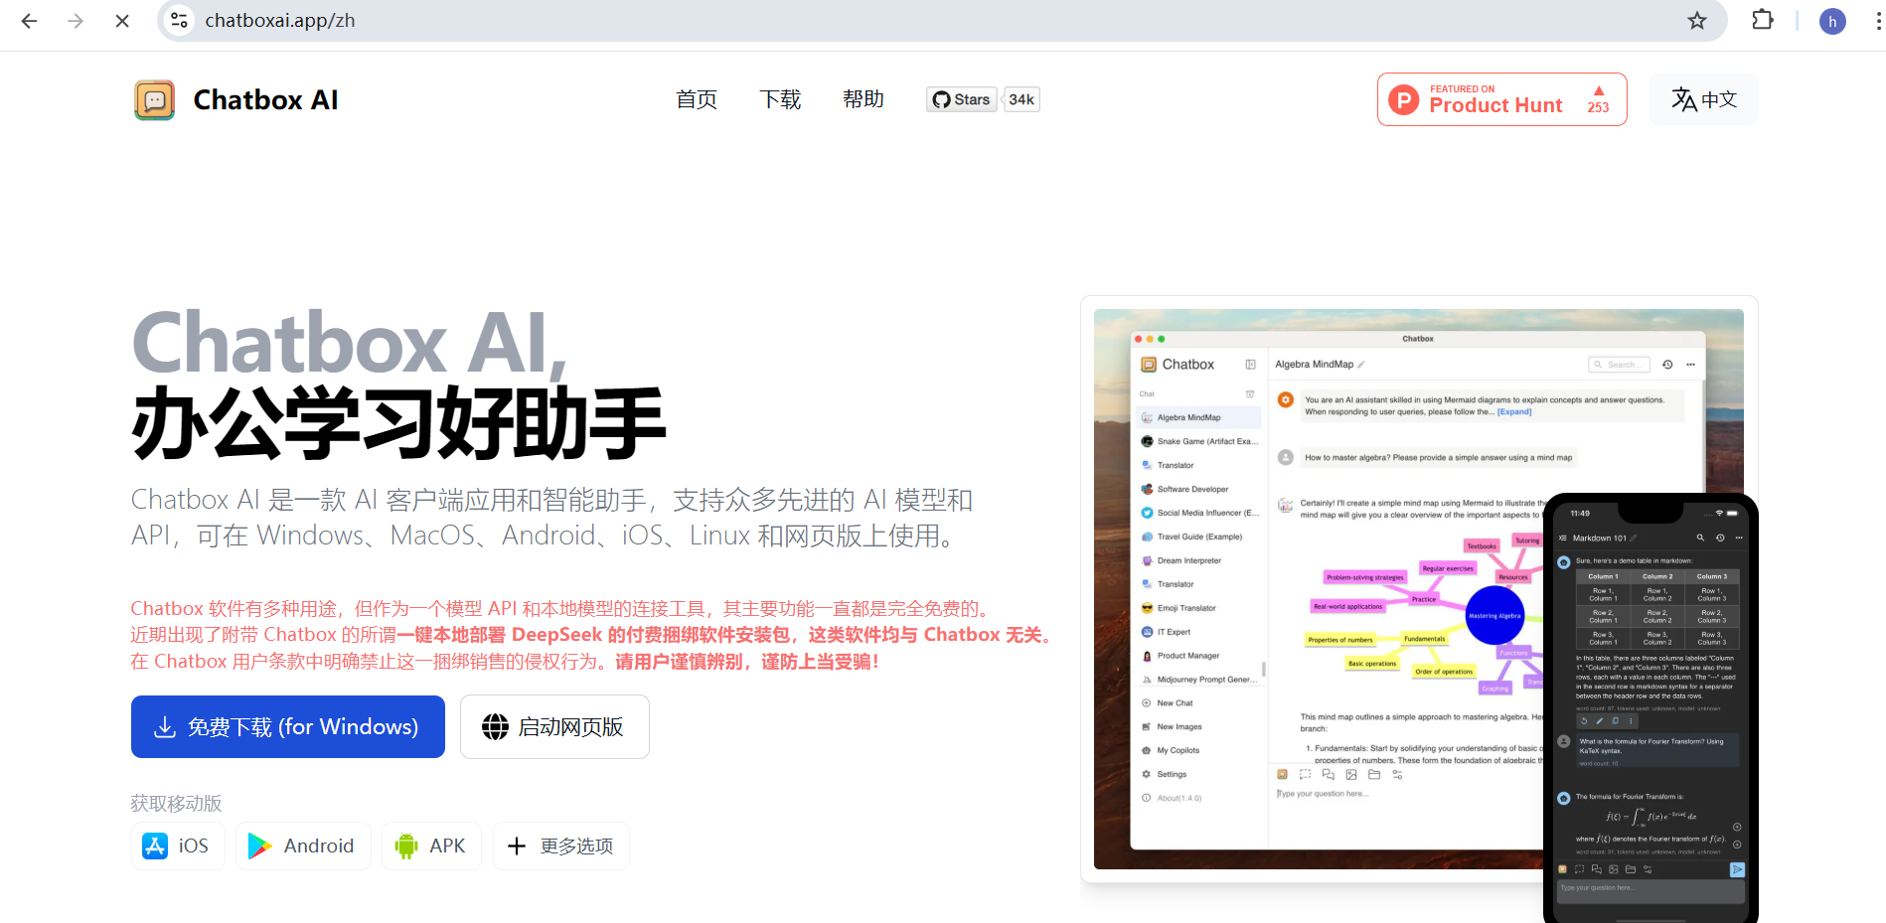Click the Google Play triangle icon
This screenshot has height=923, width=1886.
point(259,846)
